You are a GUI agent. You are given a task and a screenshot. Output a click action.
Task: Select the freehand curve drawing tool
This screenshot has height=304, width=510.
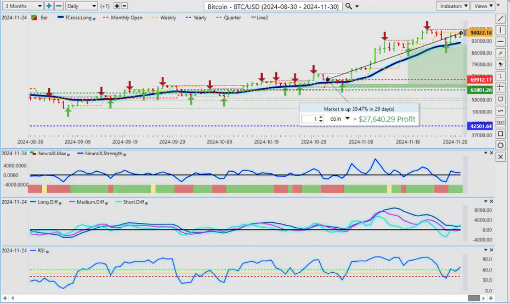click(x=501, y=111)
